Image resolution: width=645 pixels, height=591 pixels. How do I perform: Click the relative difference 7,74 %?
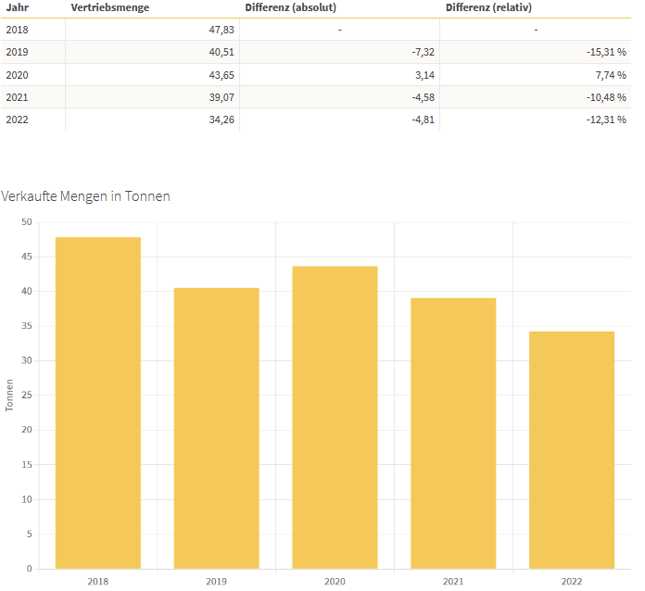tap(611, 75)
